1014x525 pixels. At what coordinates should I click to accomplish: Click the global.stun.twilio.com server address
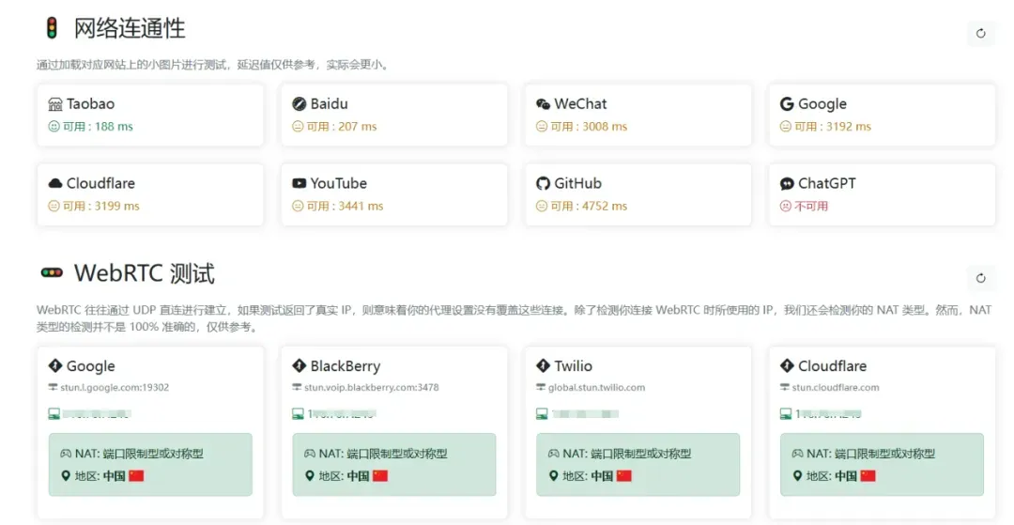(596, 387)
